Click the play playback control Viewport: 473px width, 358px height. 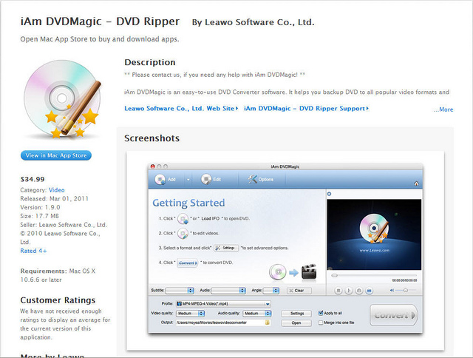pyautogui.click(x=348, y=291)
